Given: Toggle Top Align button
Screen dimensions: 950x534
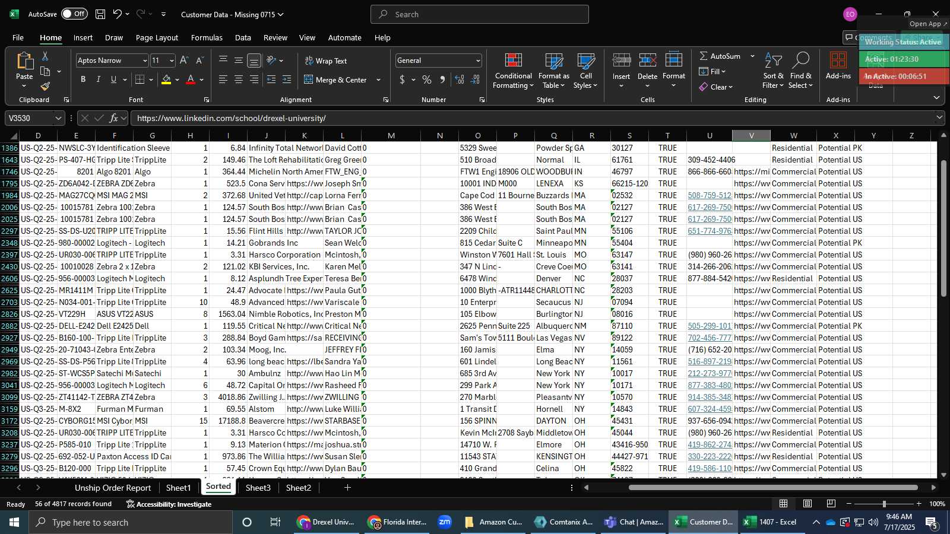Looking at the screenshot, I should tap(223, 61).
